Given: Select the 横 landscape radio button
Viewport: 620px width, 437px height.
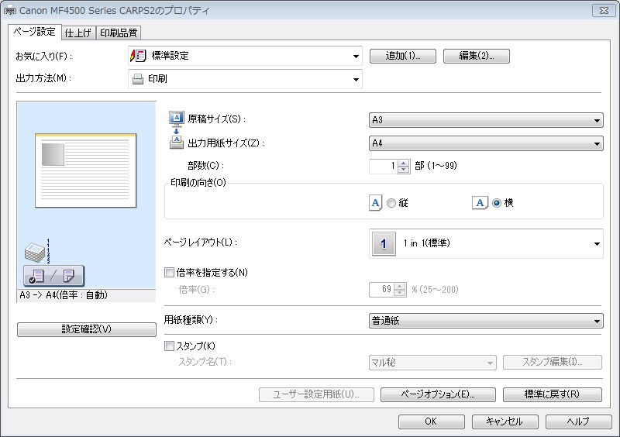Looking at the screenshot, I should click(497, 203).
